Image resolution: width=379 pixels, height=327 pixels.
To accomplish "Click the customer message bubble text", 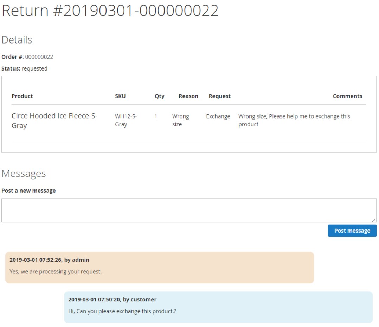I will (122, 311).
